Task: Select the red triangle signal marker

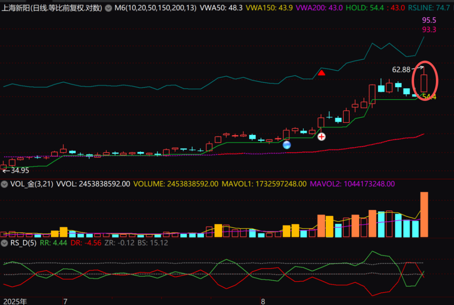Action: pyautogui.click(x=322, y=72)
